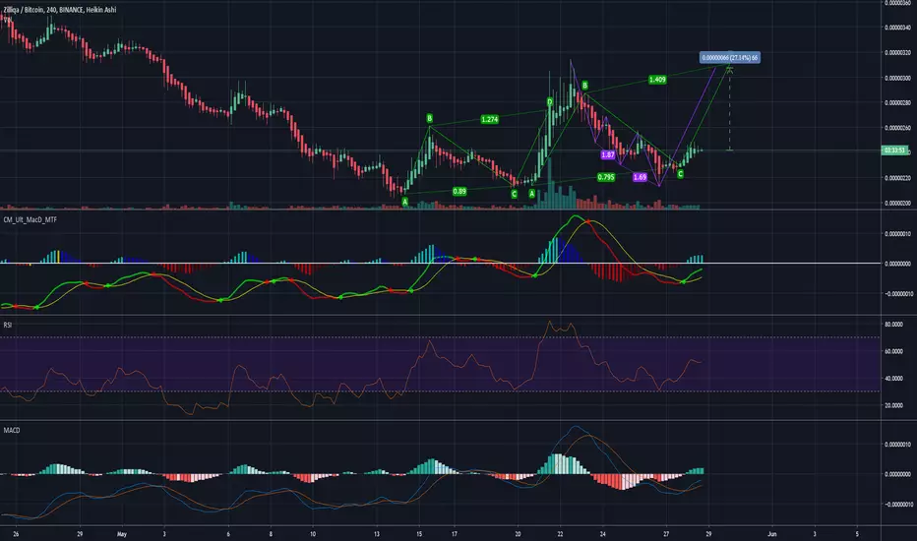Click the 0.00000200 price axis label
This screenshot has width=917, height=541.
point(897,204)
